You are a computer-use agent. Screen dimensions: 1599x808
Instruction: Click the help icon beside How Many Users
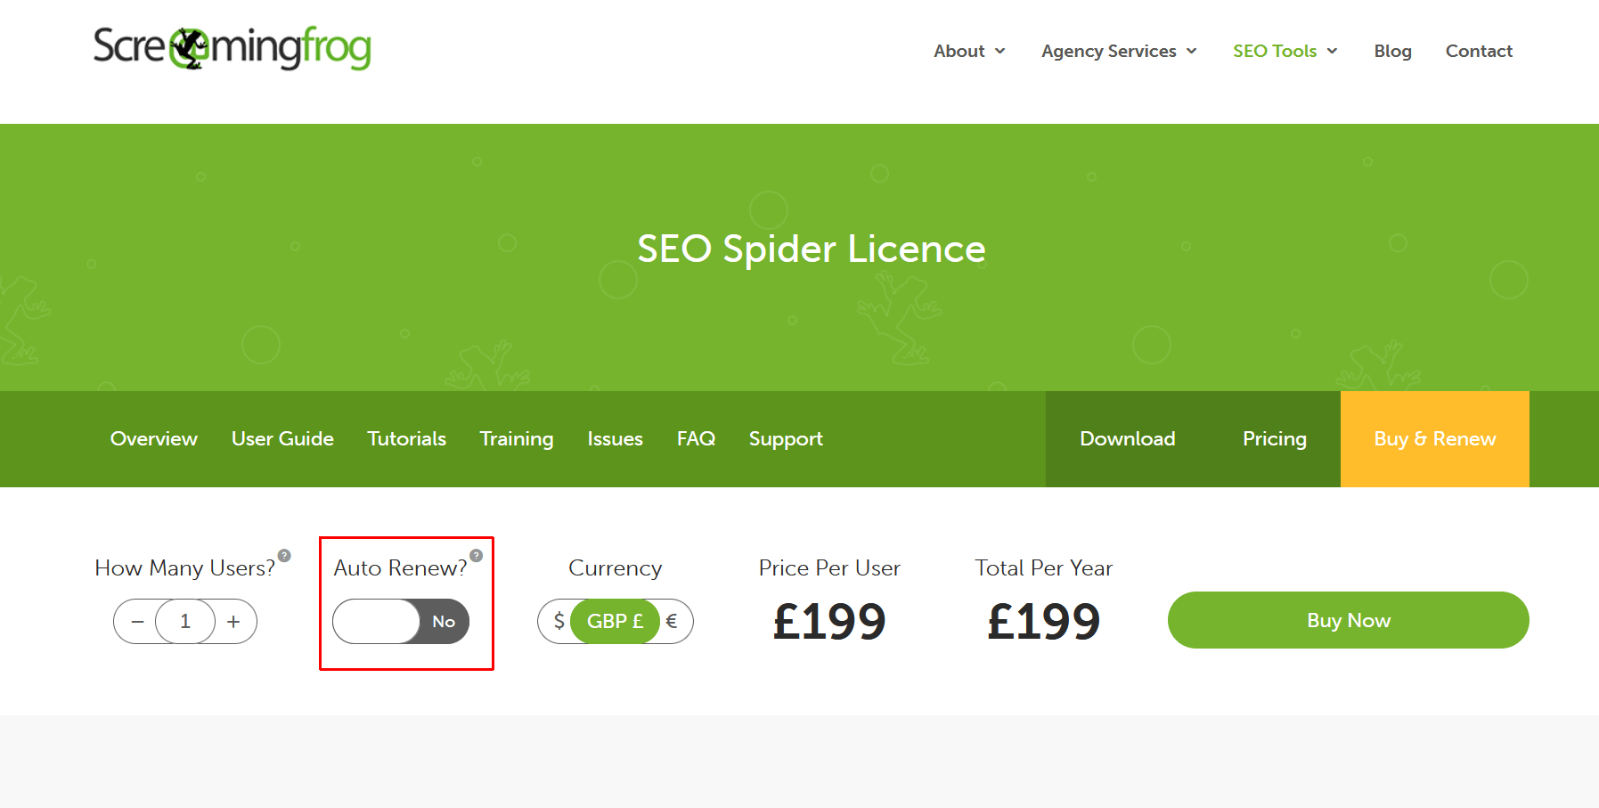point(284,556)
